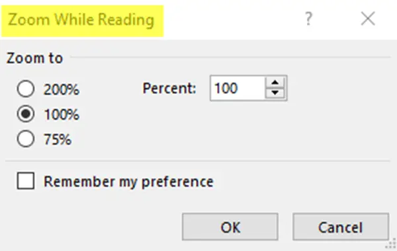Click into the Percent value field

point(238,89)
